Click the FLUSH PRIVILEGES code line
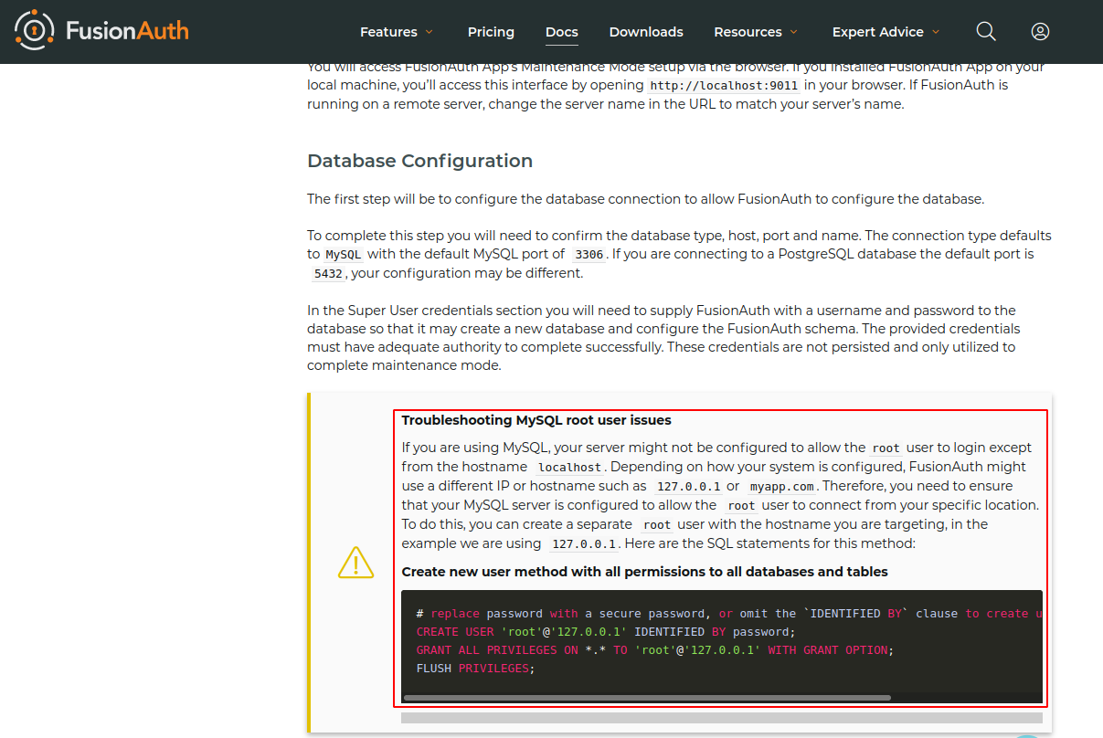Image resolution: width=1103 pixels, height=738 pixels. coord(475,669)
